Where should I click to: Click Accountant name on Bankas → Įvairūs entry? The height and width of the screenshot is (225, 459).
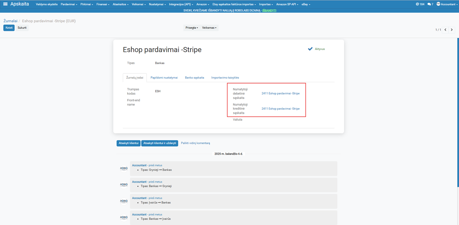tap(139, 215)
